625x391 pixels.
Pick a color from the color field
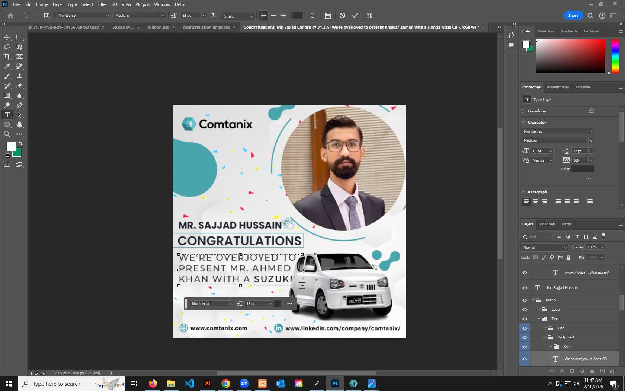point(570,56)
